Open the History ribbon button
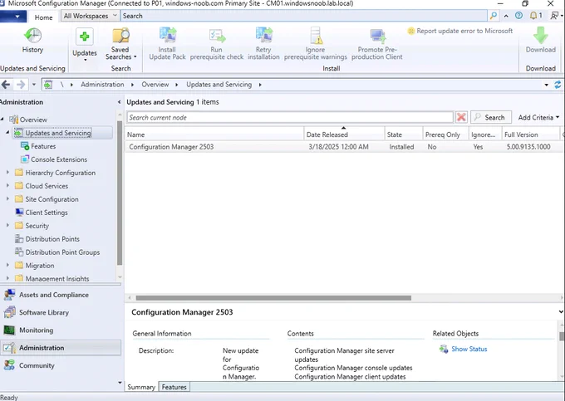Image resolution: width=565 pixels, height=401 pixels. (32, 41)
